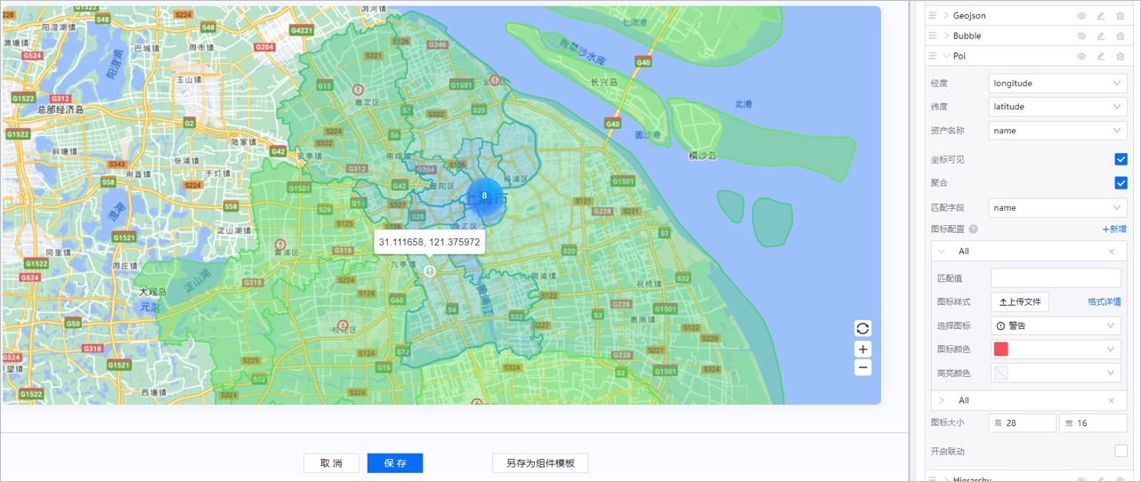Click the help icon beside 图标配置
The width and height of the screenshot is (1141, 482).
click(974, 229)
